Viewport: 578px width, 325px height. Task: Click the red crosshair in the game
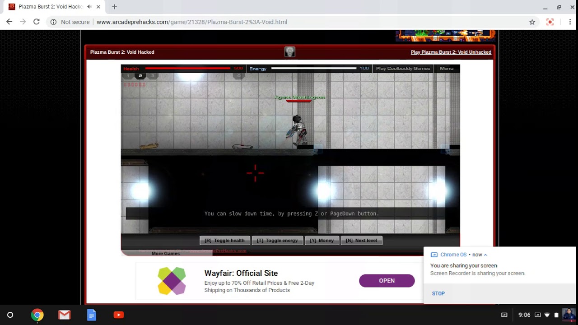click(255, 173)
